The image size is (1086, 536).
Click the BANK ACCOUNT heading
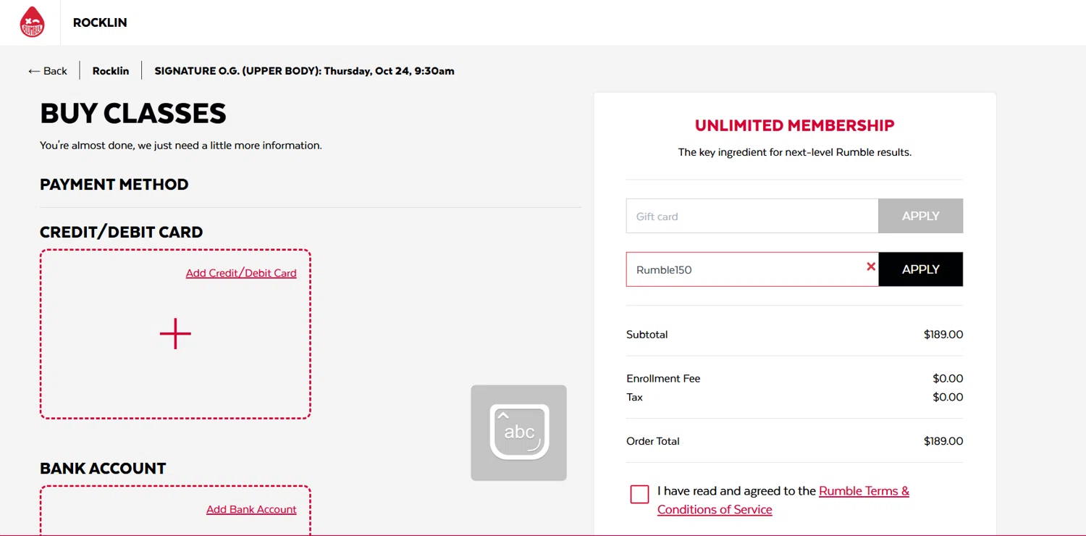coord(103,468)
